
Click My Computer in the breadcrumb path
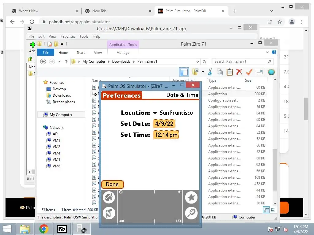click(94, 62)
